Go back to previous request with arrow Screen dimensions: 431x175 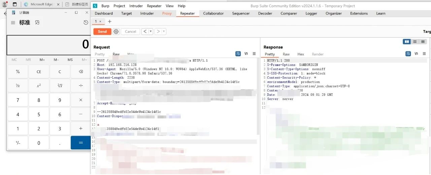click(x=144, y=32)
